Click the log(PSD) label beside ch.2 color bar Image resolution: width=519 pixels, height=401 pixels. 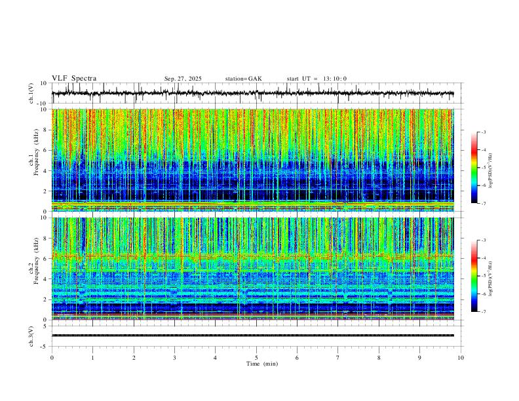pos(491,278)
